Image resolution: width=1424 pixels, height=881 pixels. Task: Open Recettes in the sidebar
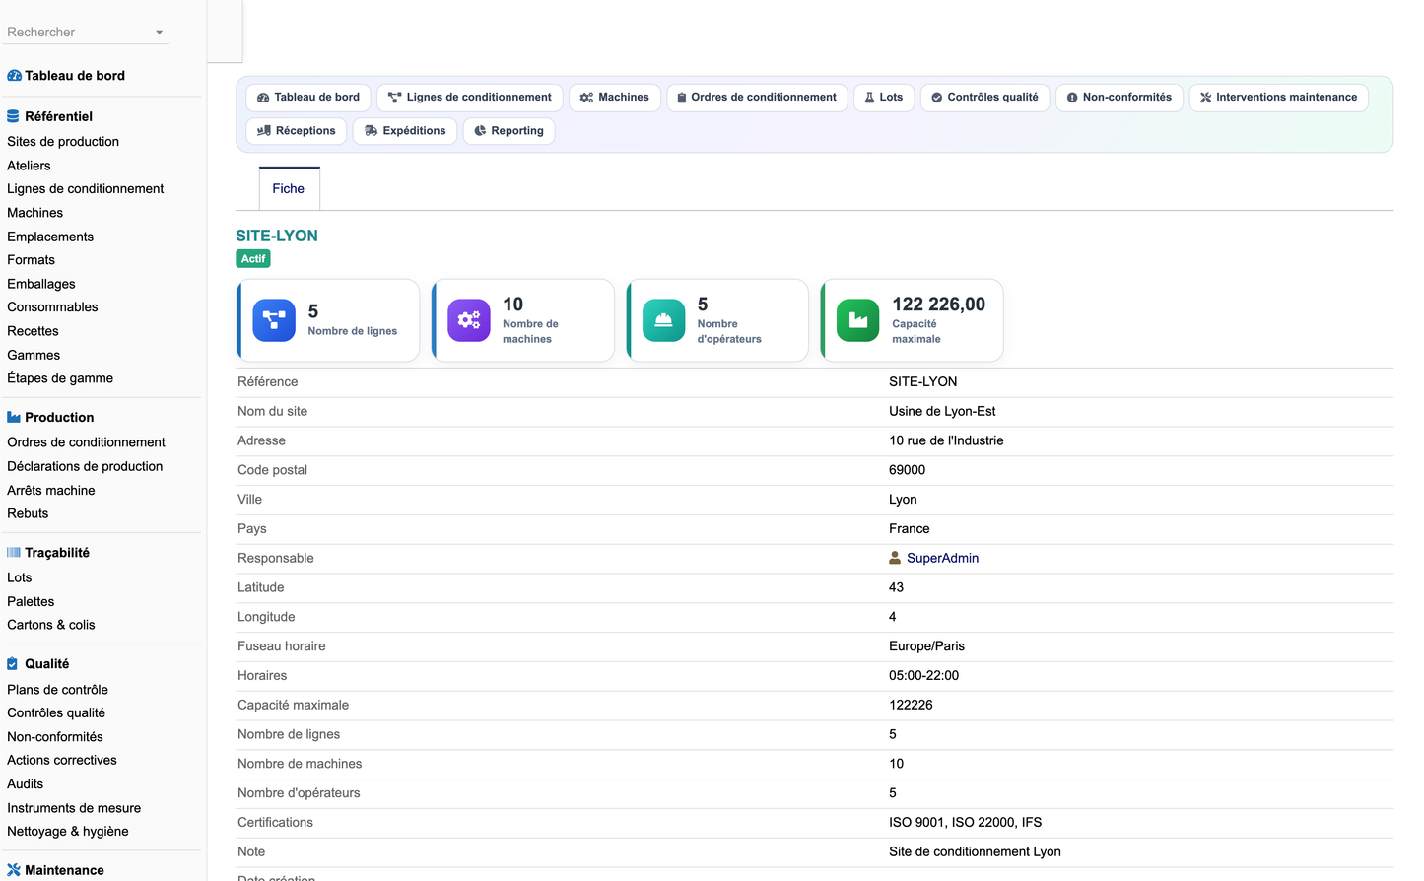point(33,331)
